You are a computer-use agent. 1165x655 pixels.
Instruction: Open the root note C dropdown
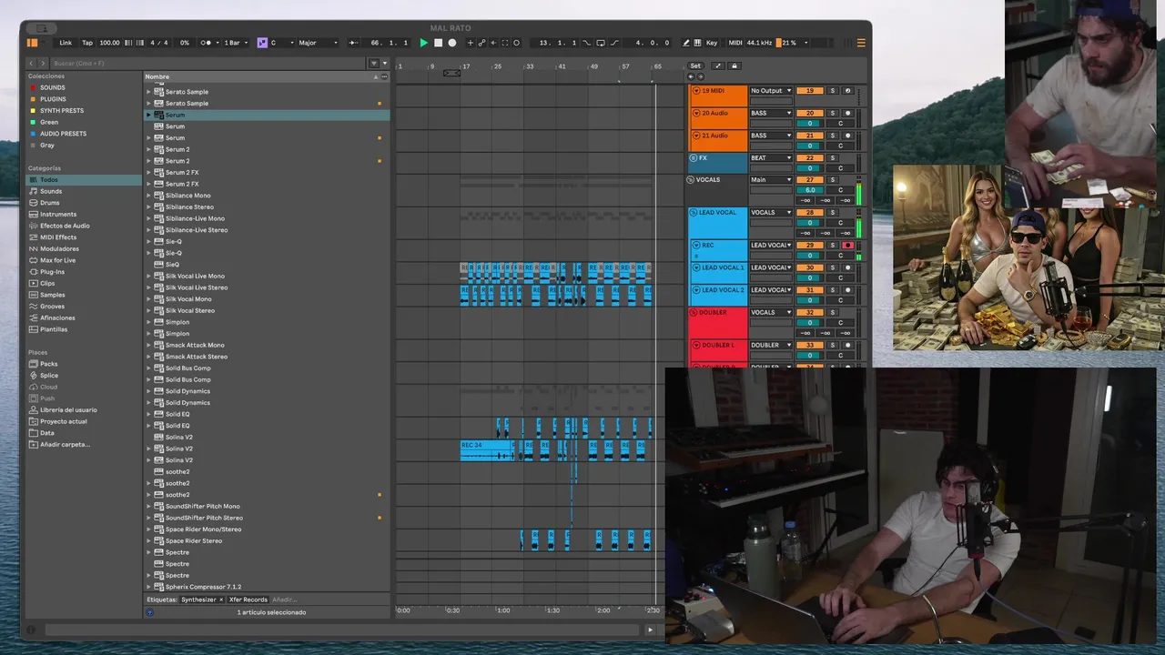281,43
